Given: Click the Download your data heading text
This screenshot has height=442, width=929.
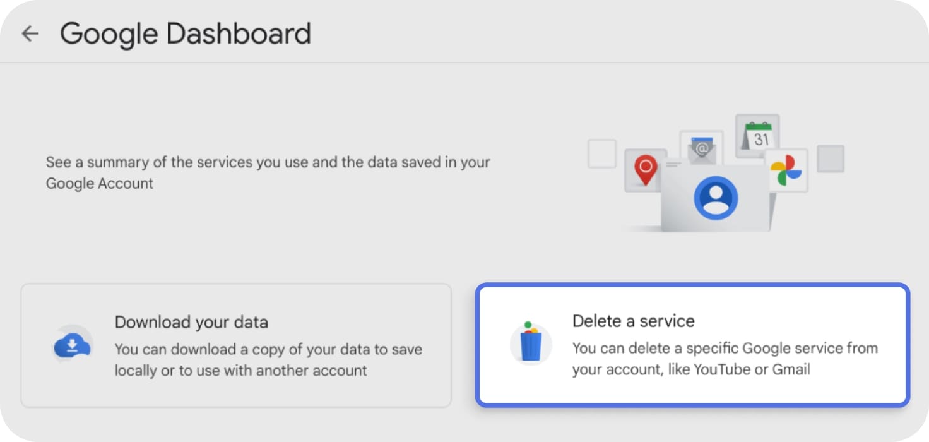Looking at the screenshot, I should pyautogui.click(x=191, y=322).
